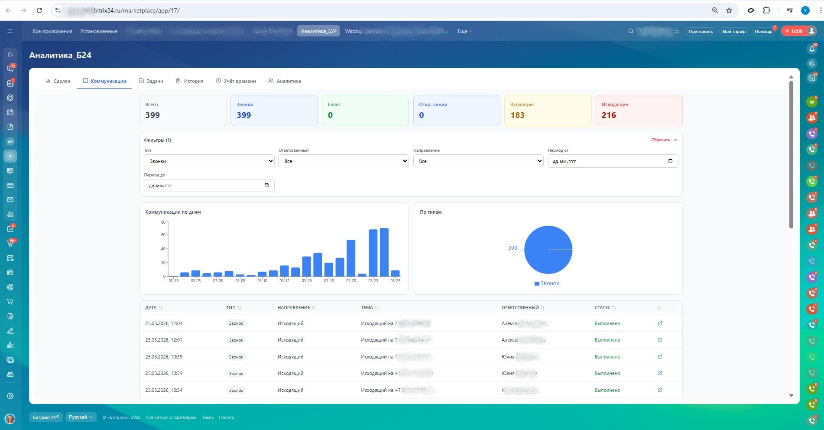Open external link for 12:04 call row
The height and width of the screenshot is (430, 824).
pyautogui.click(x=660, y=323)
